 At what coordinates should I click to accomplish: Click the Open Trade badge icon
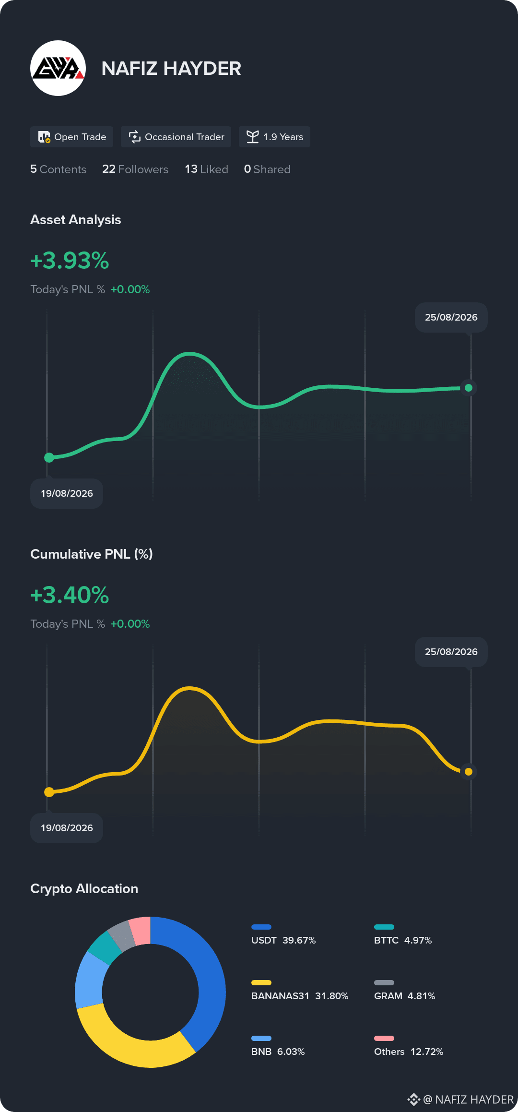coord(44,137)
